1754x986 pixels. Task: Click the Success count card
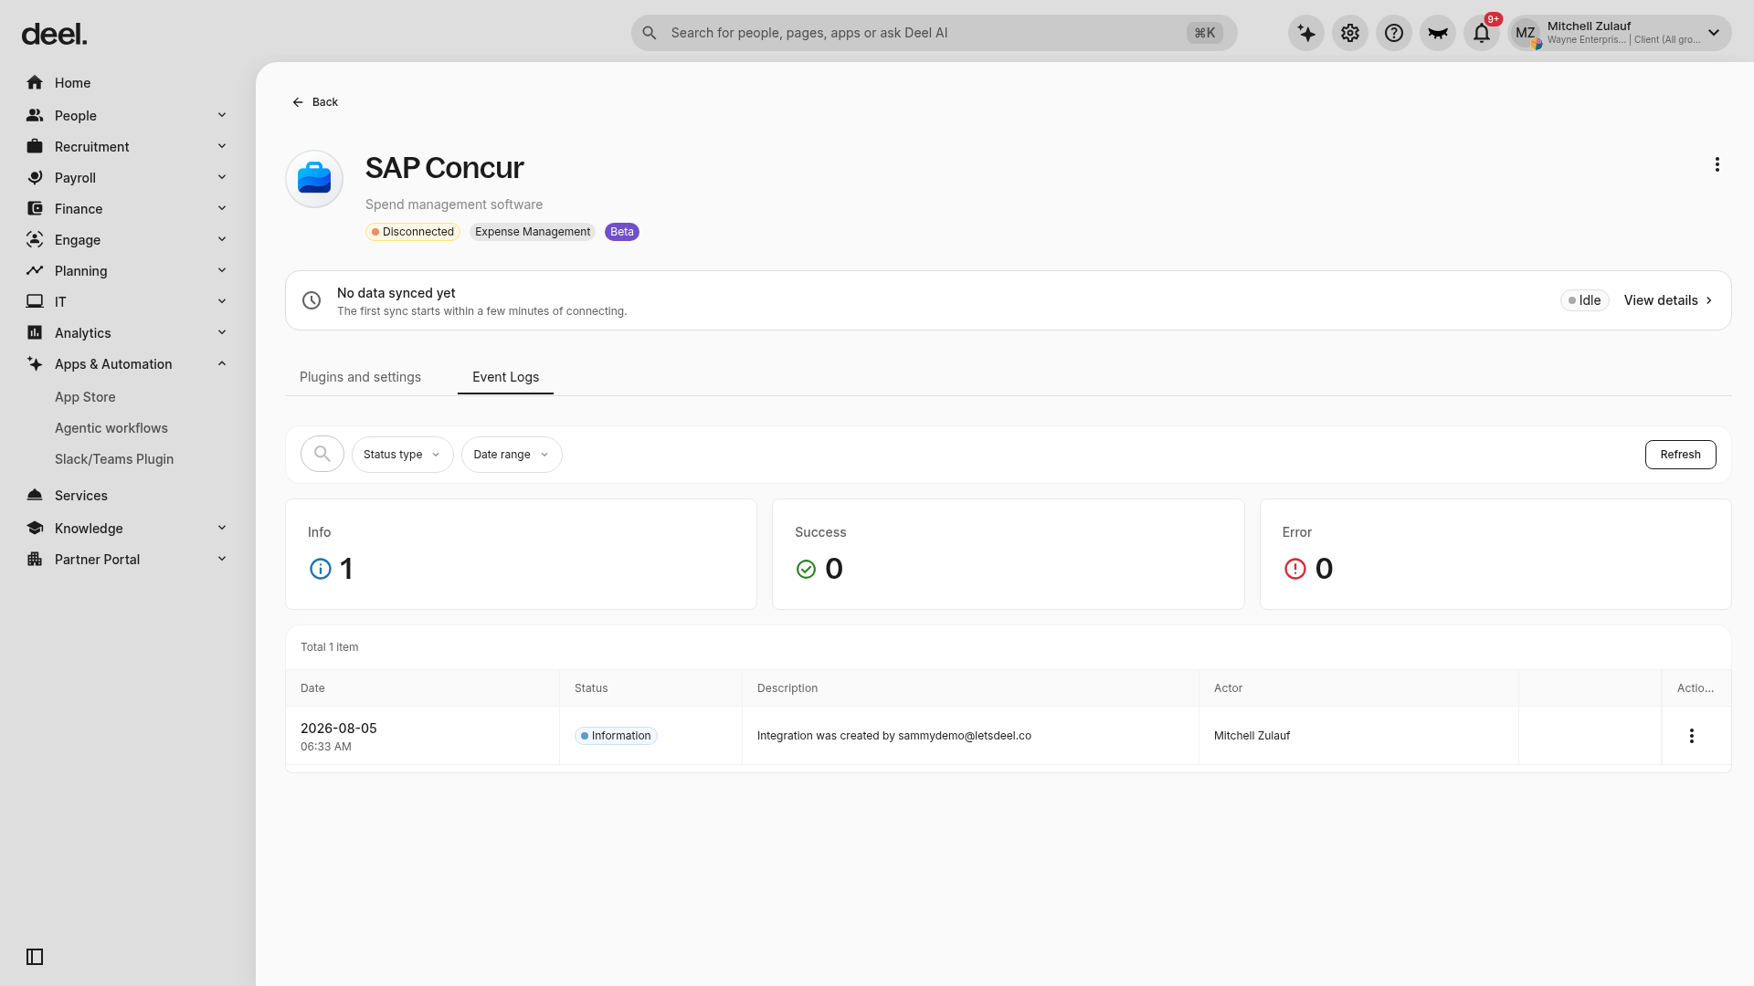[1009, 554]
